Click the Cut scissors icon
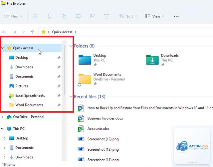This screenshot has height=167, width=213. pos(35,16)
